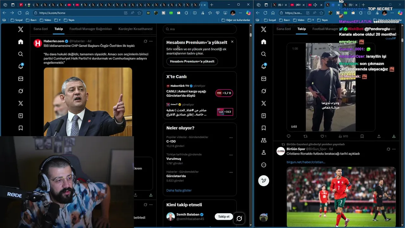Open Grok from the left X sidebar
405x228 pixels.
[21, 91]
